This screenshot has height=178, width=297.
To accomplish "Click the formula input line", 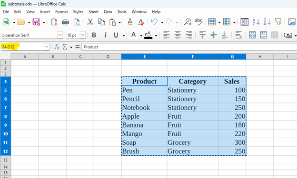I will pos(189,47).
